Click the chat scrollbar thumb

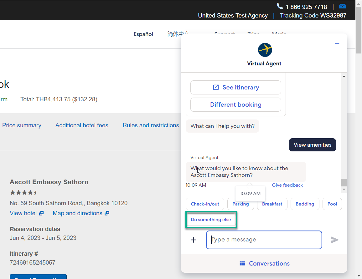click(x=344, y=182)
